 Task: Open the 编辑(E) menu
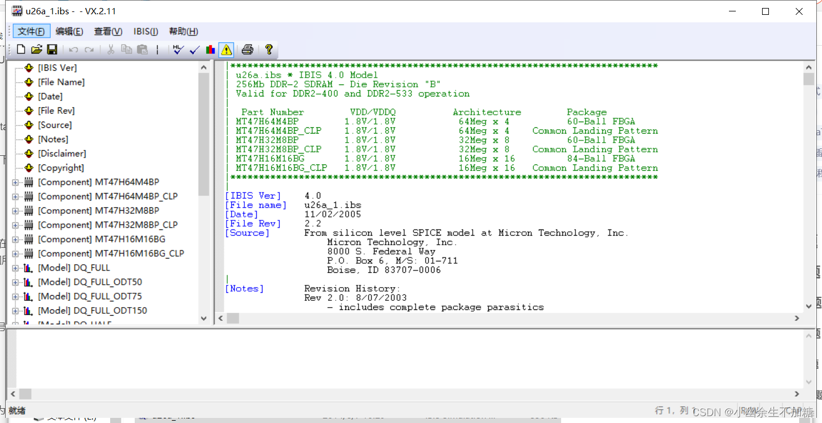[x=69, y=31]
